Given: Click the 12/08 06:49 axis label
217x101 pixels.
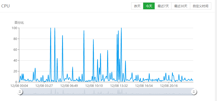Looking at the screenshot, I should [69, 86].
